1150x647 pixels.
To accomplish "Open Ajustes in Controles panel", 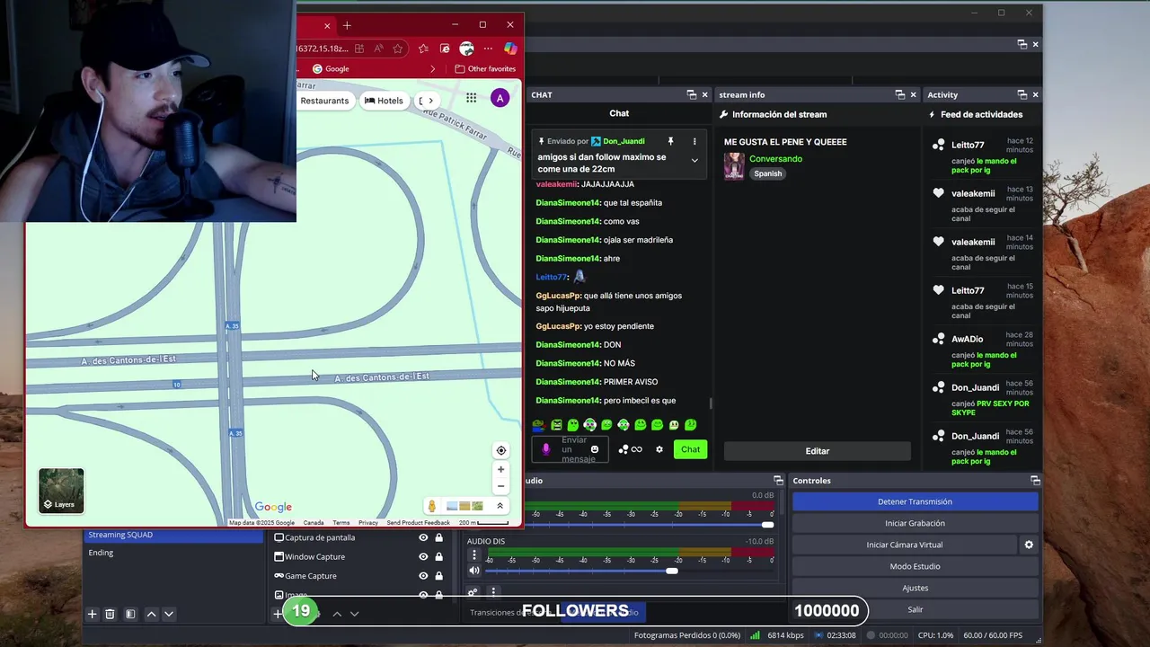I will (915, 588).
